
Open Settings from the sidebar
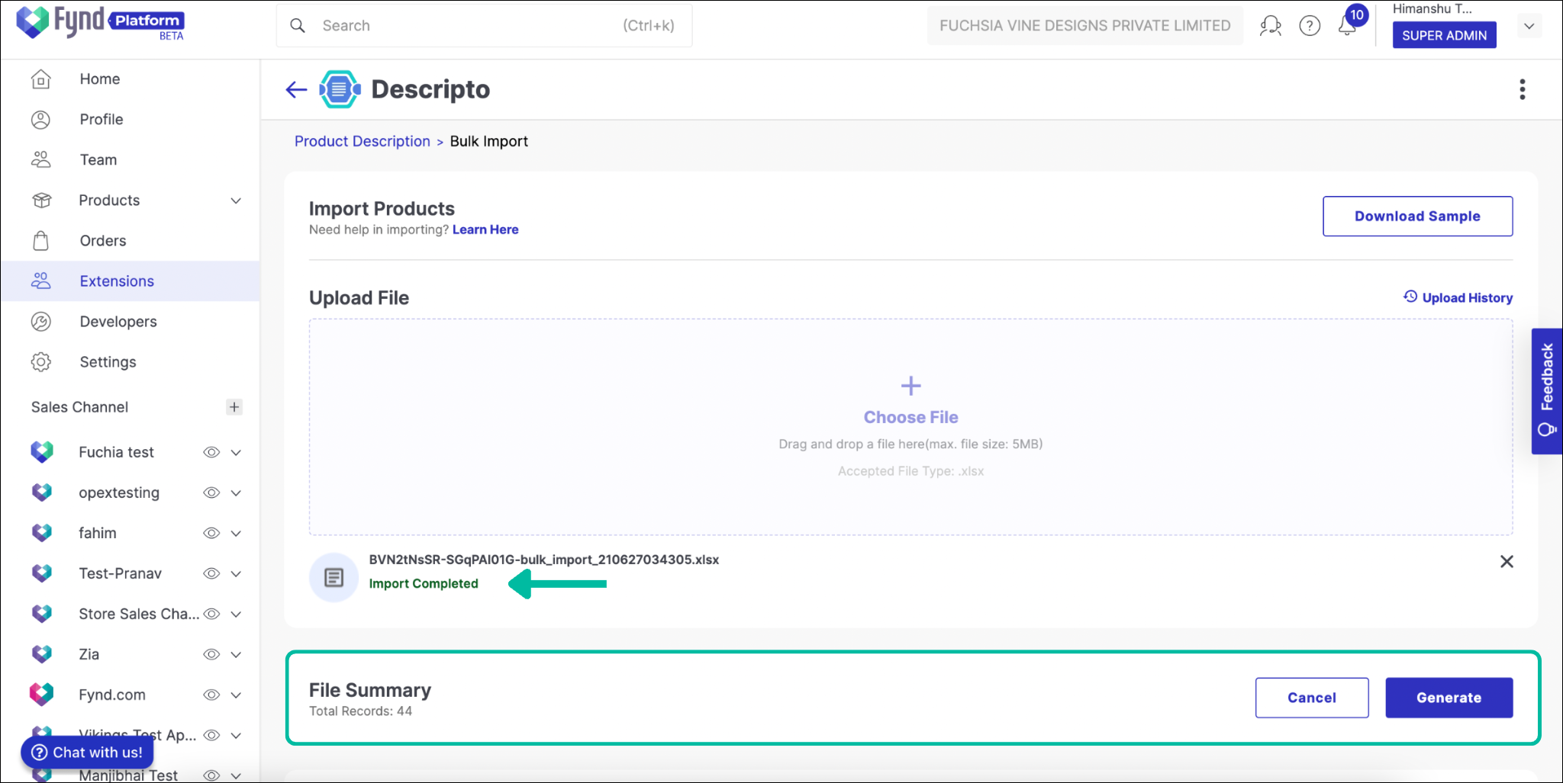coord(108,361)
